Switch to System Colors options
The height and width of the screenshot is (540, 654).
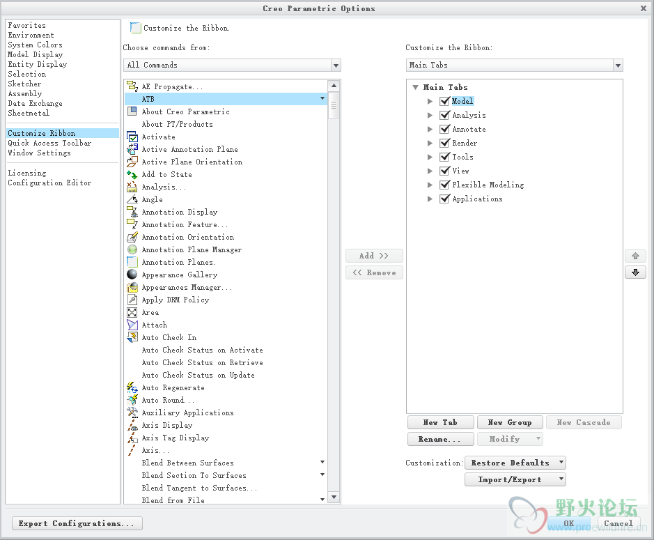click(x=35, y=45)
